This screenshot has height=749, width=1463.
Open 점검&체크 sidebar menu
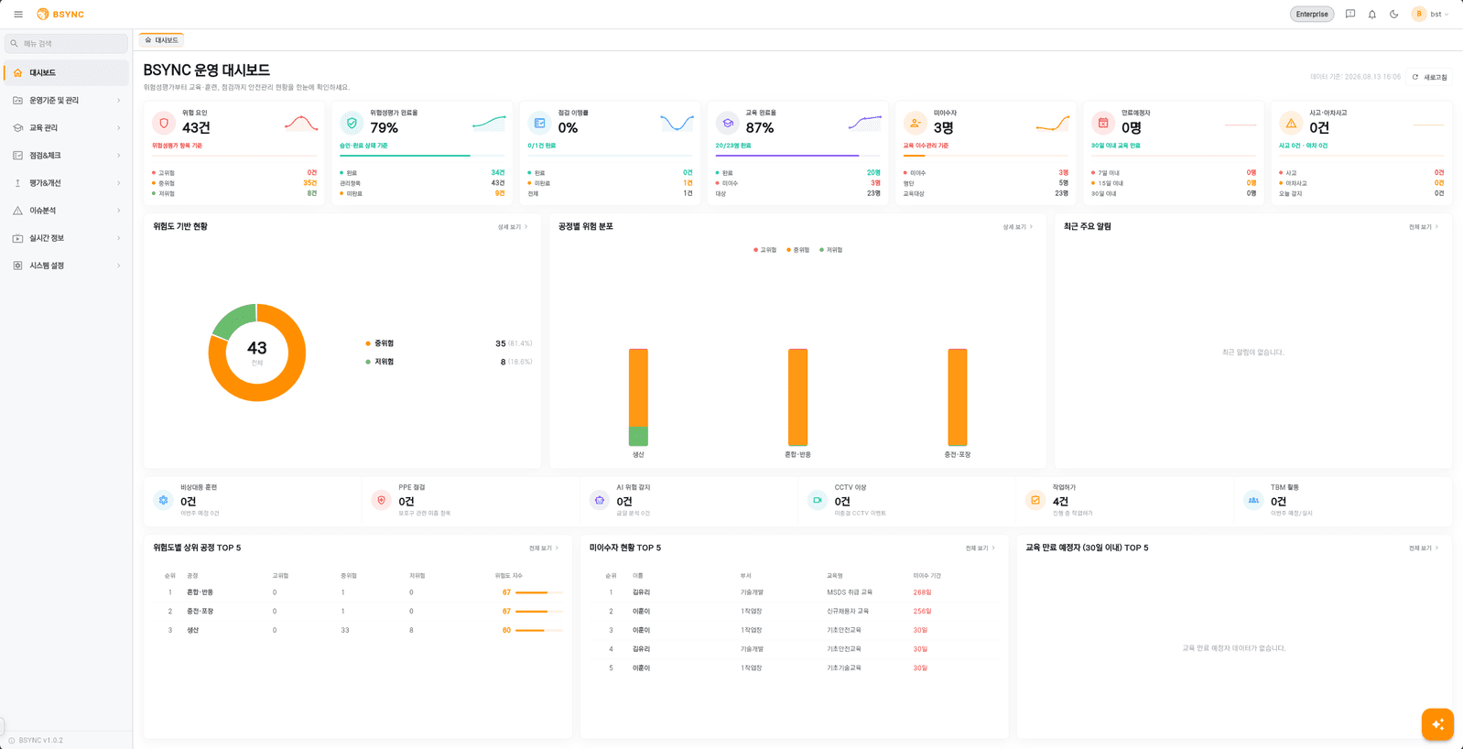(67, 156)
